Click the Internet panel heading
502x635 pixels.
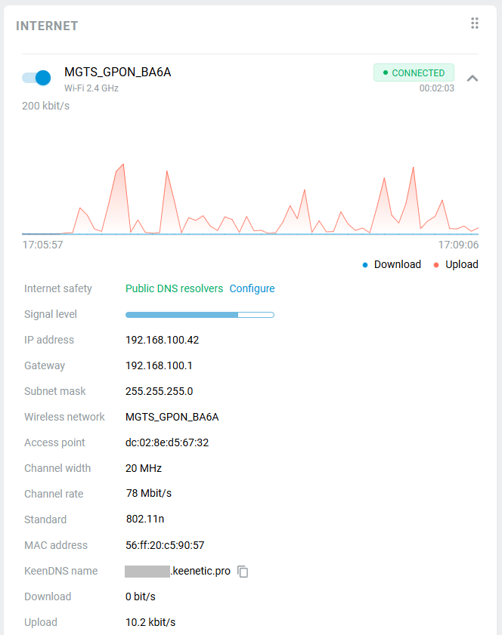47,26
